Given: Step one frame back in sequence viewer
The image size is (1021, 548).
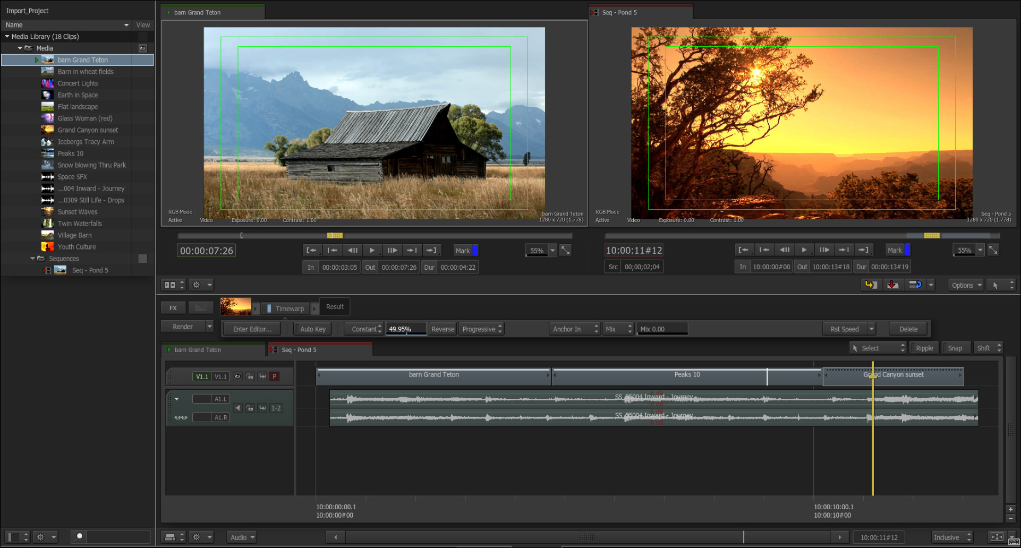Looking at the screenshot, I should click(785, 250).
